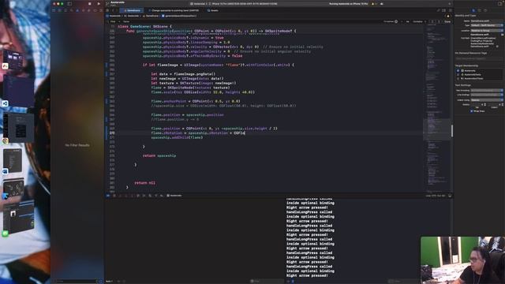Open the Line Endings dropdown

[x=487, y=95]
